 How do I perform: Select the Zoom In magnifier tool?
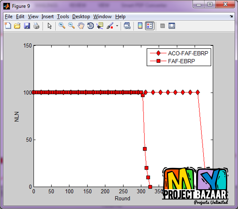62,26
